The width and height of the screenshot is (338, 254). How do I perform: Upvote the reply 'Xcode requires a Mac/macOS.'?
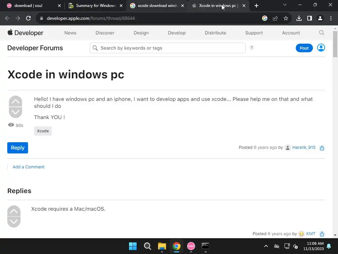pos(14,211)
